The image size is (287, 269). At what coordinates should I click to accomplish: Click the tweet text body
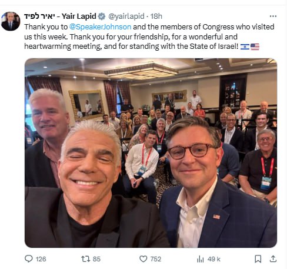[x=149, y=36]
